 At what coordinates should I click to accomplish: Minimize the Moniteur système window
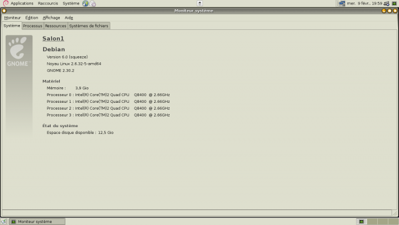tap(384, 11)
